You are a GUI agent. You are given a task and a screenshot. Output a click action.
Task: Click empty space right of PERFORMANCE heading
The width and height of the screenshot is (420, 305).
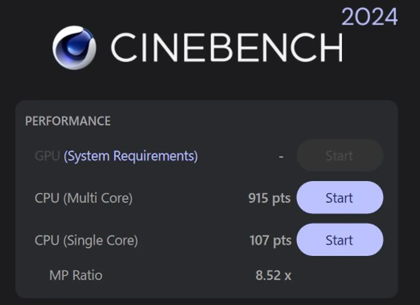coord(230,121)
